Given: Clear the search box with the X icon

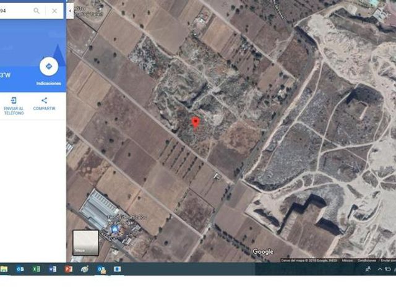Looking at the screenshot, I should coord(54,11).
